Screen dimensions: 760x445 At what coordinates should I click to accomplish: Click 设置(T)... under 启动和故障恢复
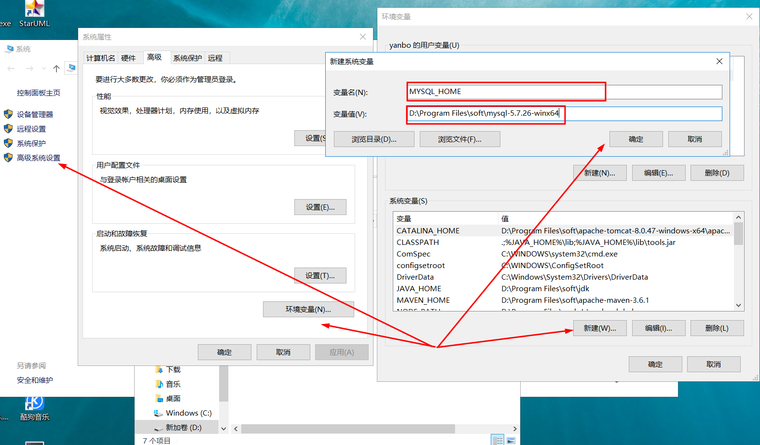pos(320,275)
